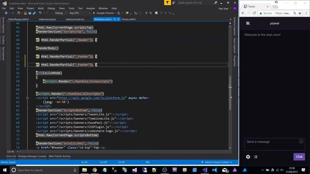
Task: Open the emoticon picker in chat box
Action: coord(301,141)
